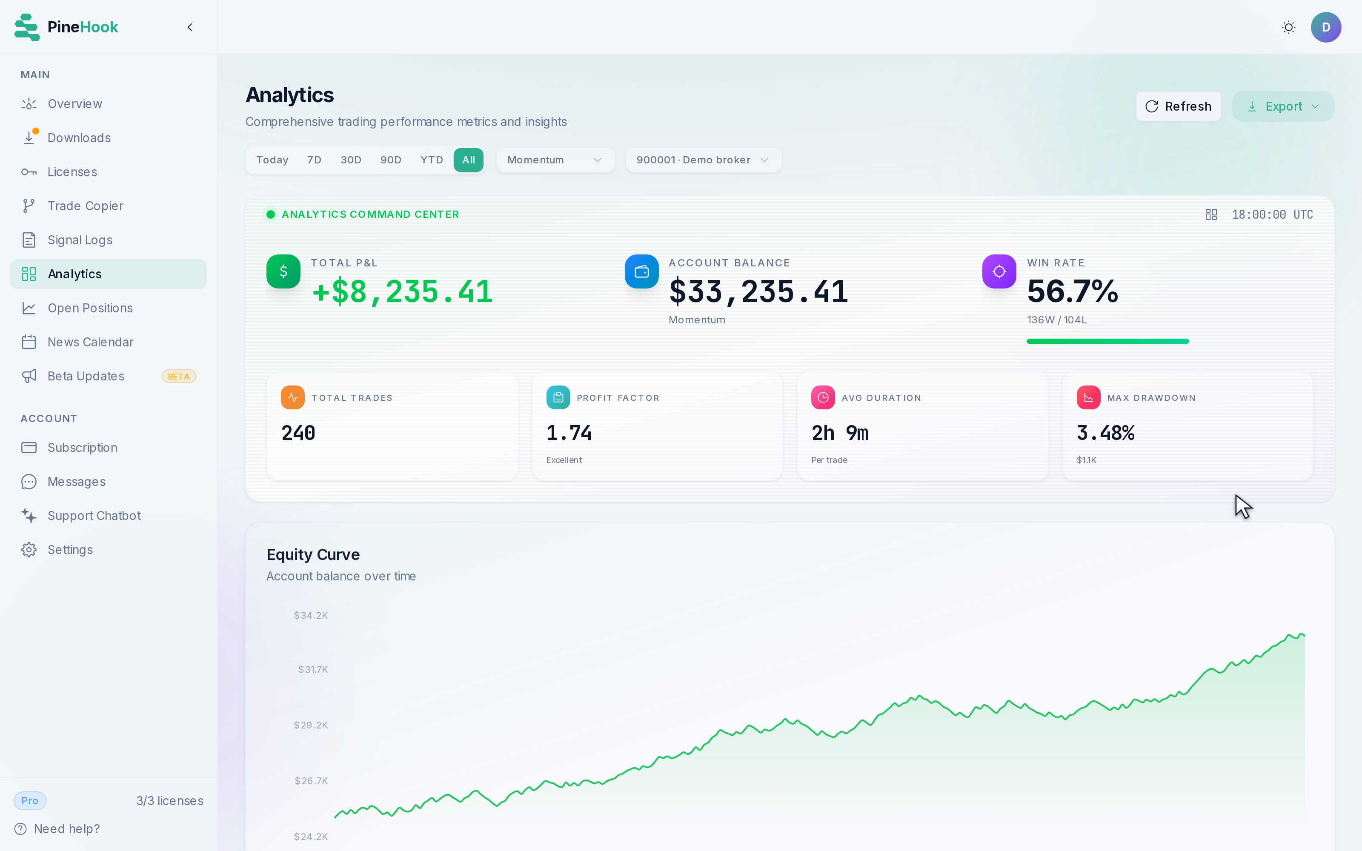Viewport: 1362px width, 851px height.
Task: Click the 1.74 profit factor value
Action: [x=569, y=433]
